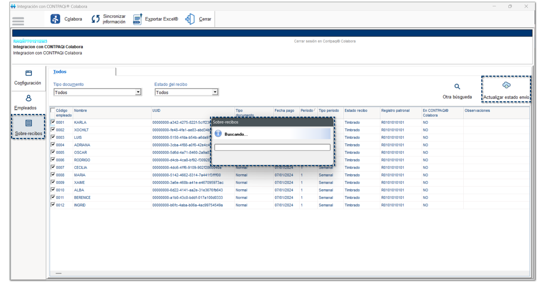The height and width of the screenshot is (283, 538).
Task: Uncheck the checkbox for employee 0008 MARIA
Action: tap(53, 175)
